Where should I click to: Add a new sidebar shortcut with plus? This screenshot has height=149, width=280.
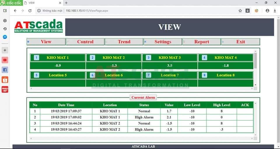point(5,50)
